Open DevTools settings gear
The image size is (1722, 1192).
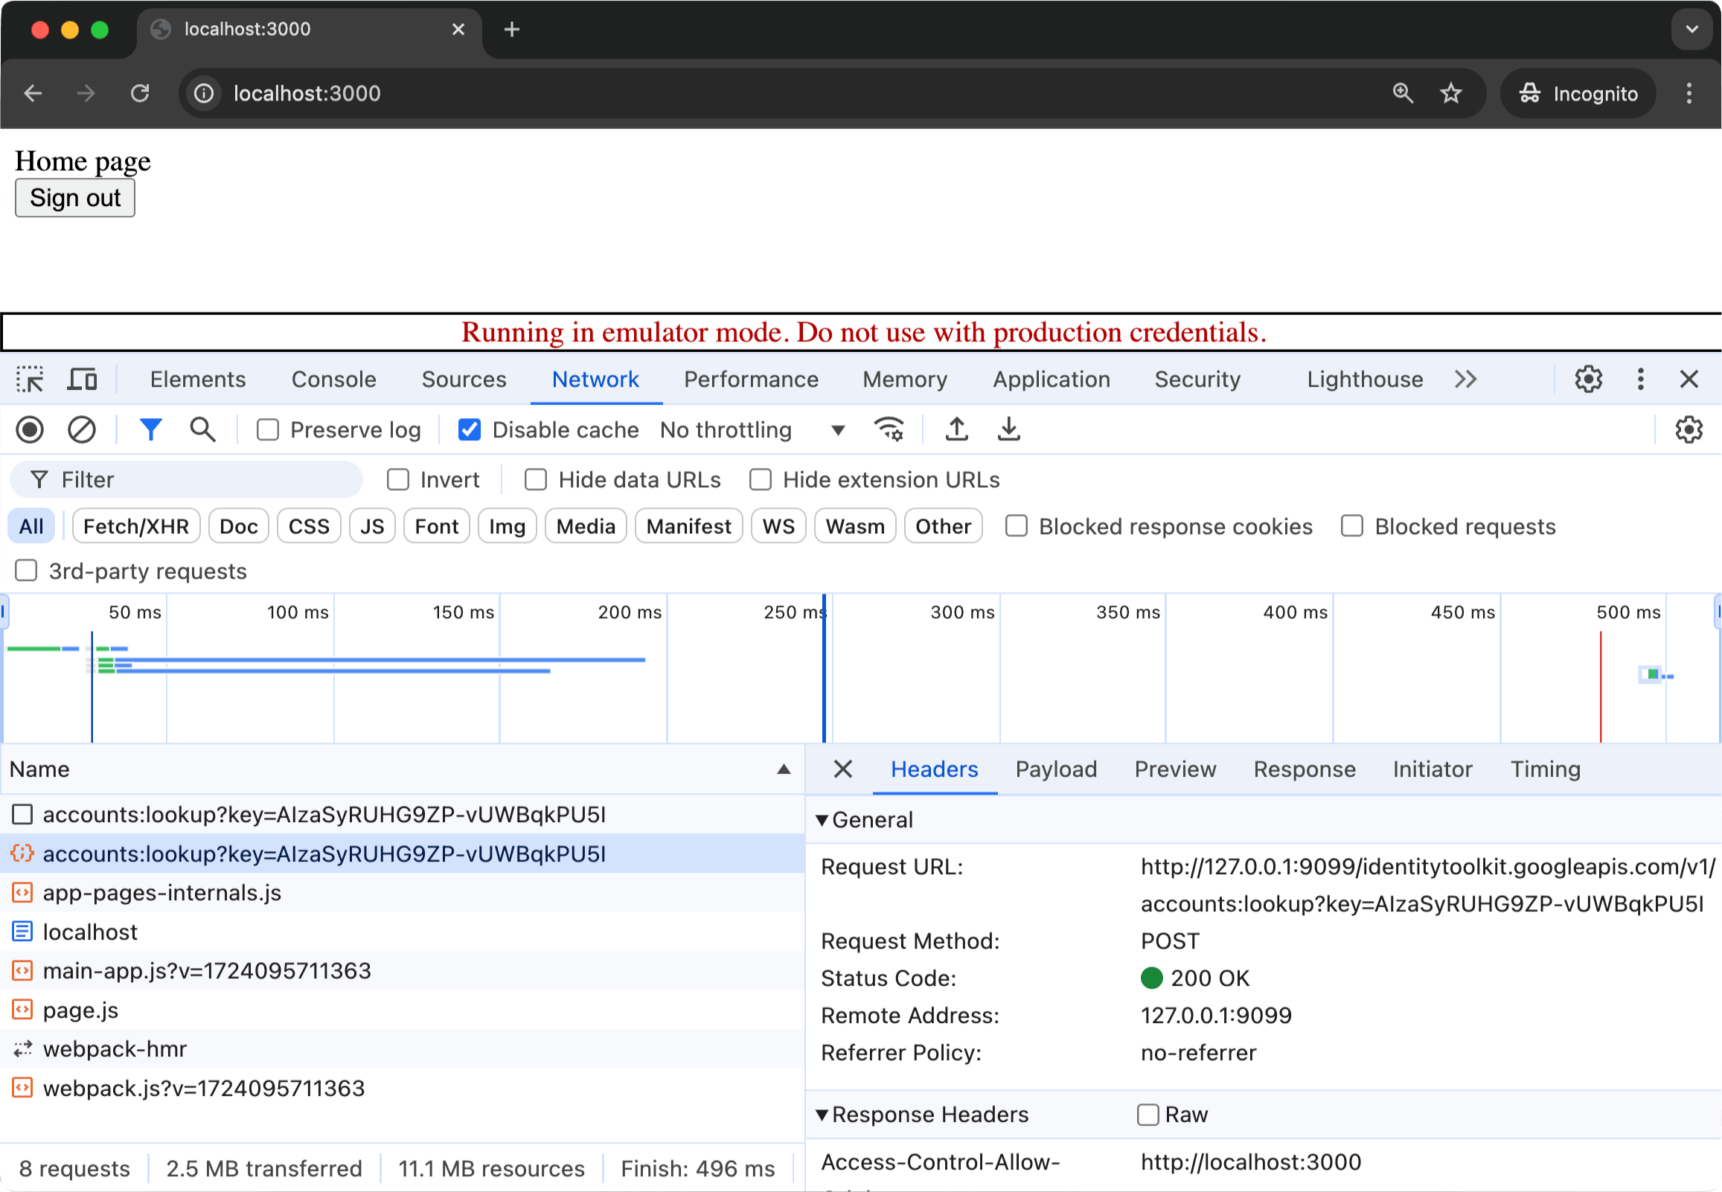pos(1588,379)
